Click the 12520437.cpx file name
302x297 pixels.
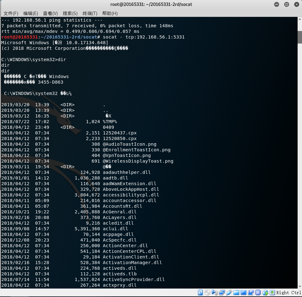pyautogui.click(x=120, y=133)
